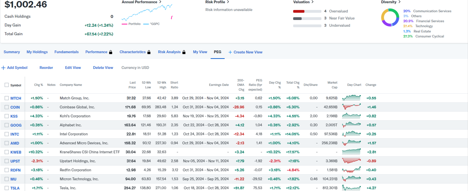
Task: Select the PEG tab
Action: click(217, 52)
